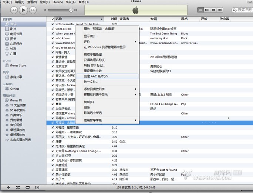This screenshot has width=253, height=193.
Task: Choose 创建 AAC 版本(V) from context menu
Action: [x=108, y=76]
